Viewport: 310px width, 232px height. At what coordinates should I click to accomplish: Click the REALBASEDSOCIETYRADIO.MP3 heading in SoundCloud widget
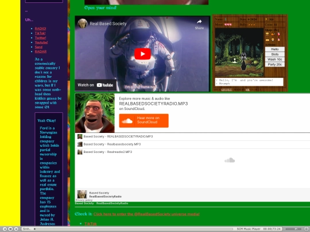153,104
